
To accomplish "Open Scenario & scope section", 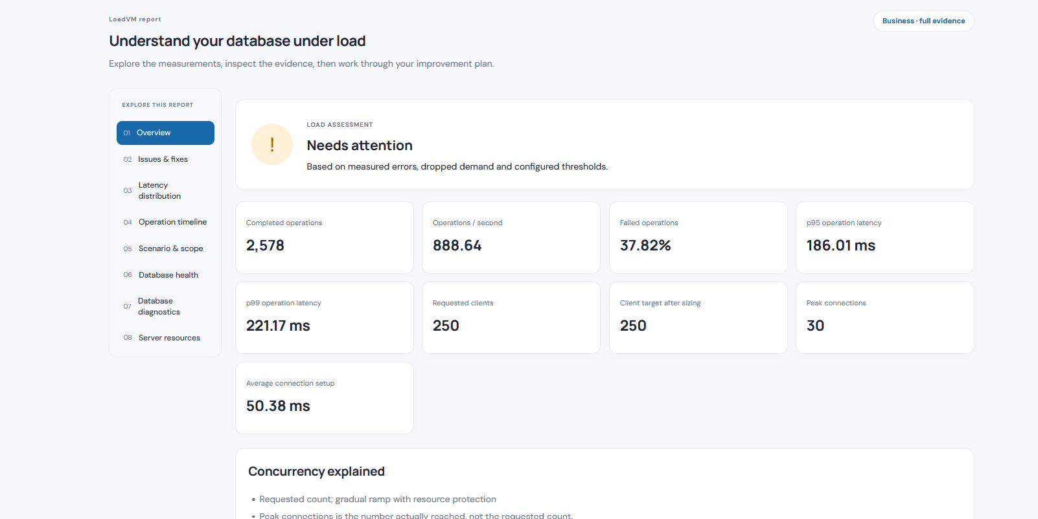I will (x=165, y=248).
